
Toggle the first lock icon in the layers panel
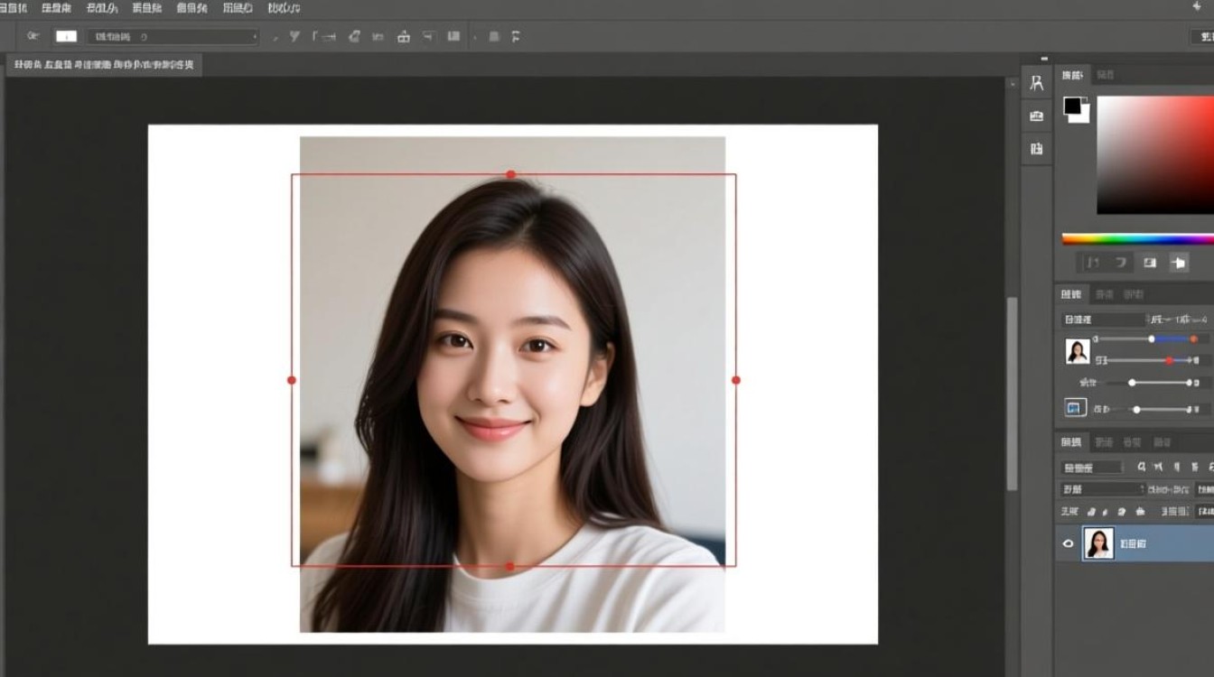coord(1090,512)
